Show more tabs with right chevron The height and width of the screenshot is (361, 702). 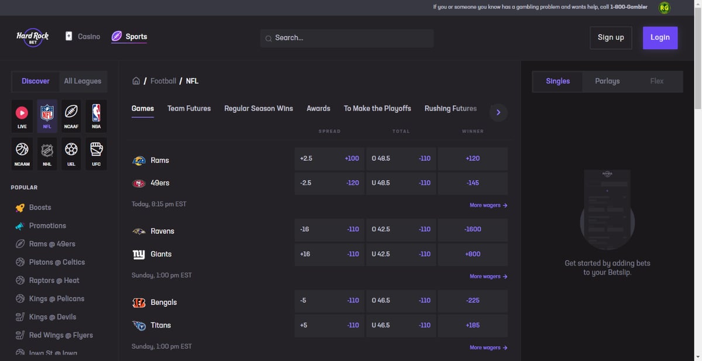498,112
